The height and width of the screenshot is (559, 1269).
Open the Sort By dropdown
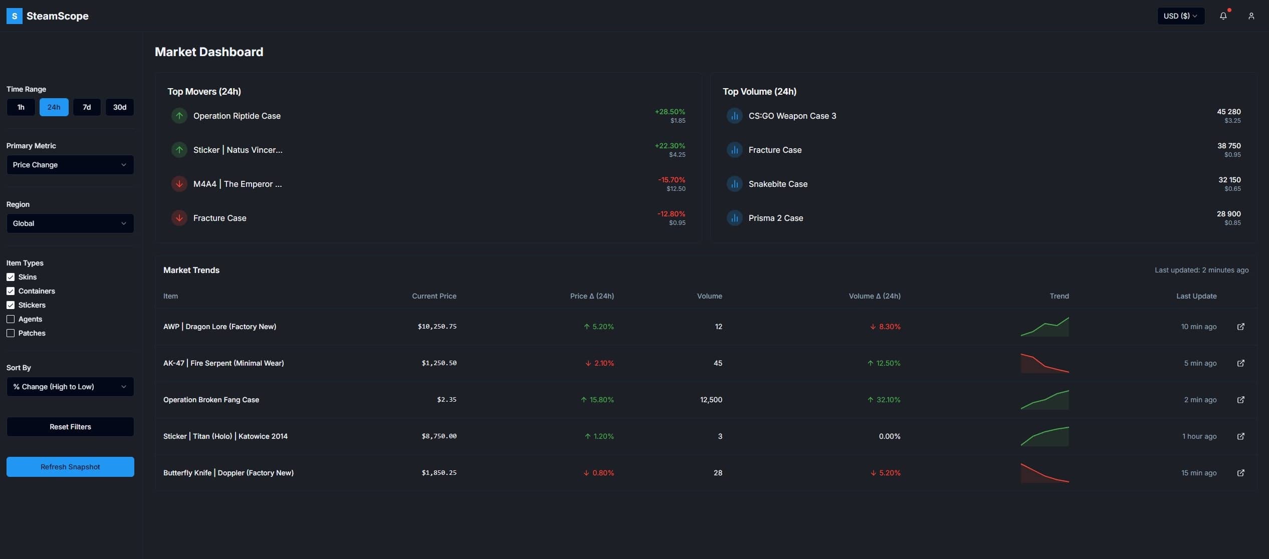click(70, 386)
